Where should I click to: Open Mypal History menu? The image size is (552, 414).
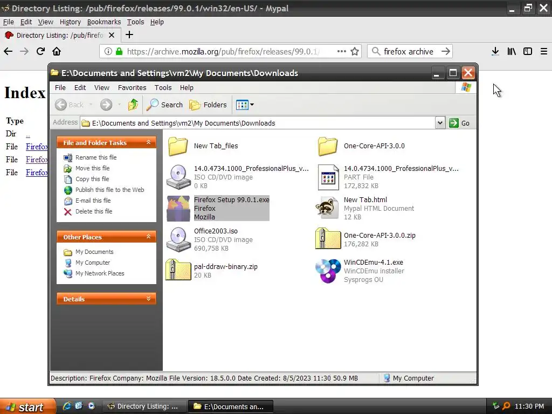(70, 22)
